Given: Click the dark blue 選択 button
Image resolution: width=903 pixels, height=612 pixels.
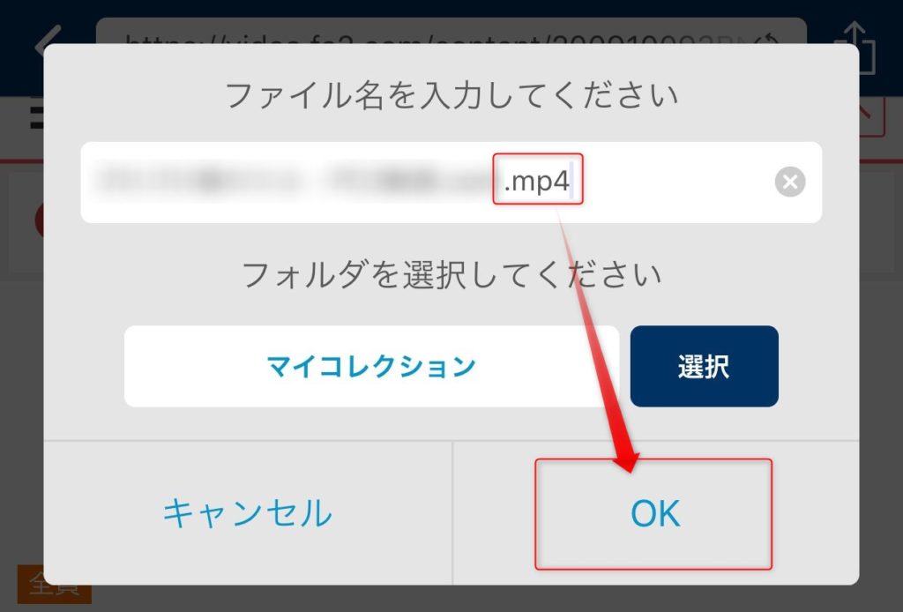Looking at the screenshot, I should (x=705, y=366).
